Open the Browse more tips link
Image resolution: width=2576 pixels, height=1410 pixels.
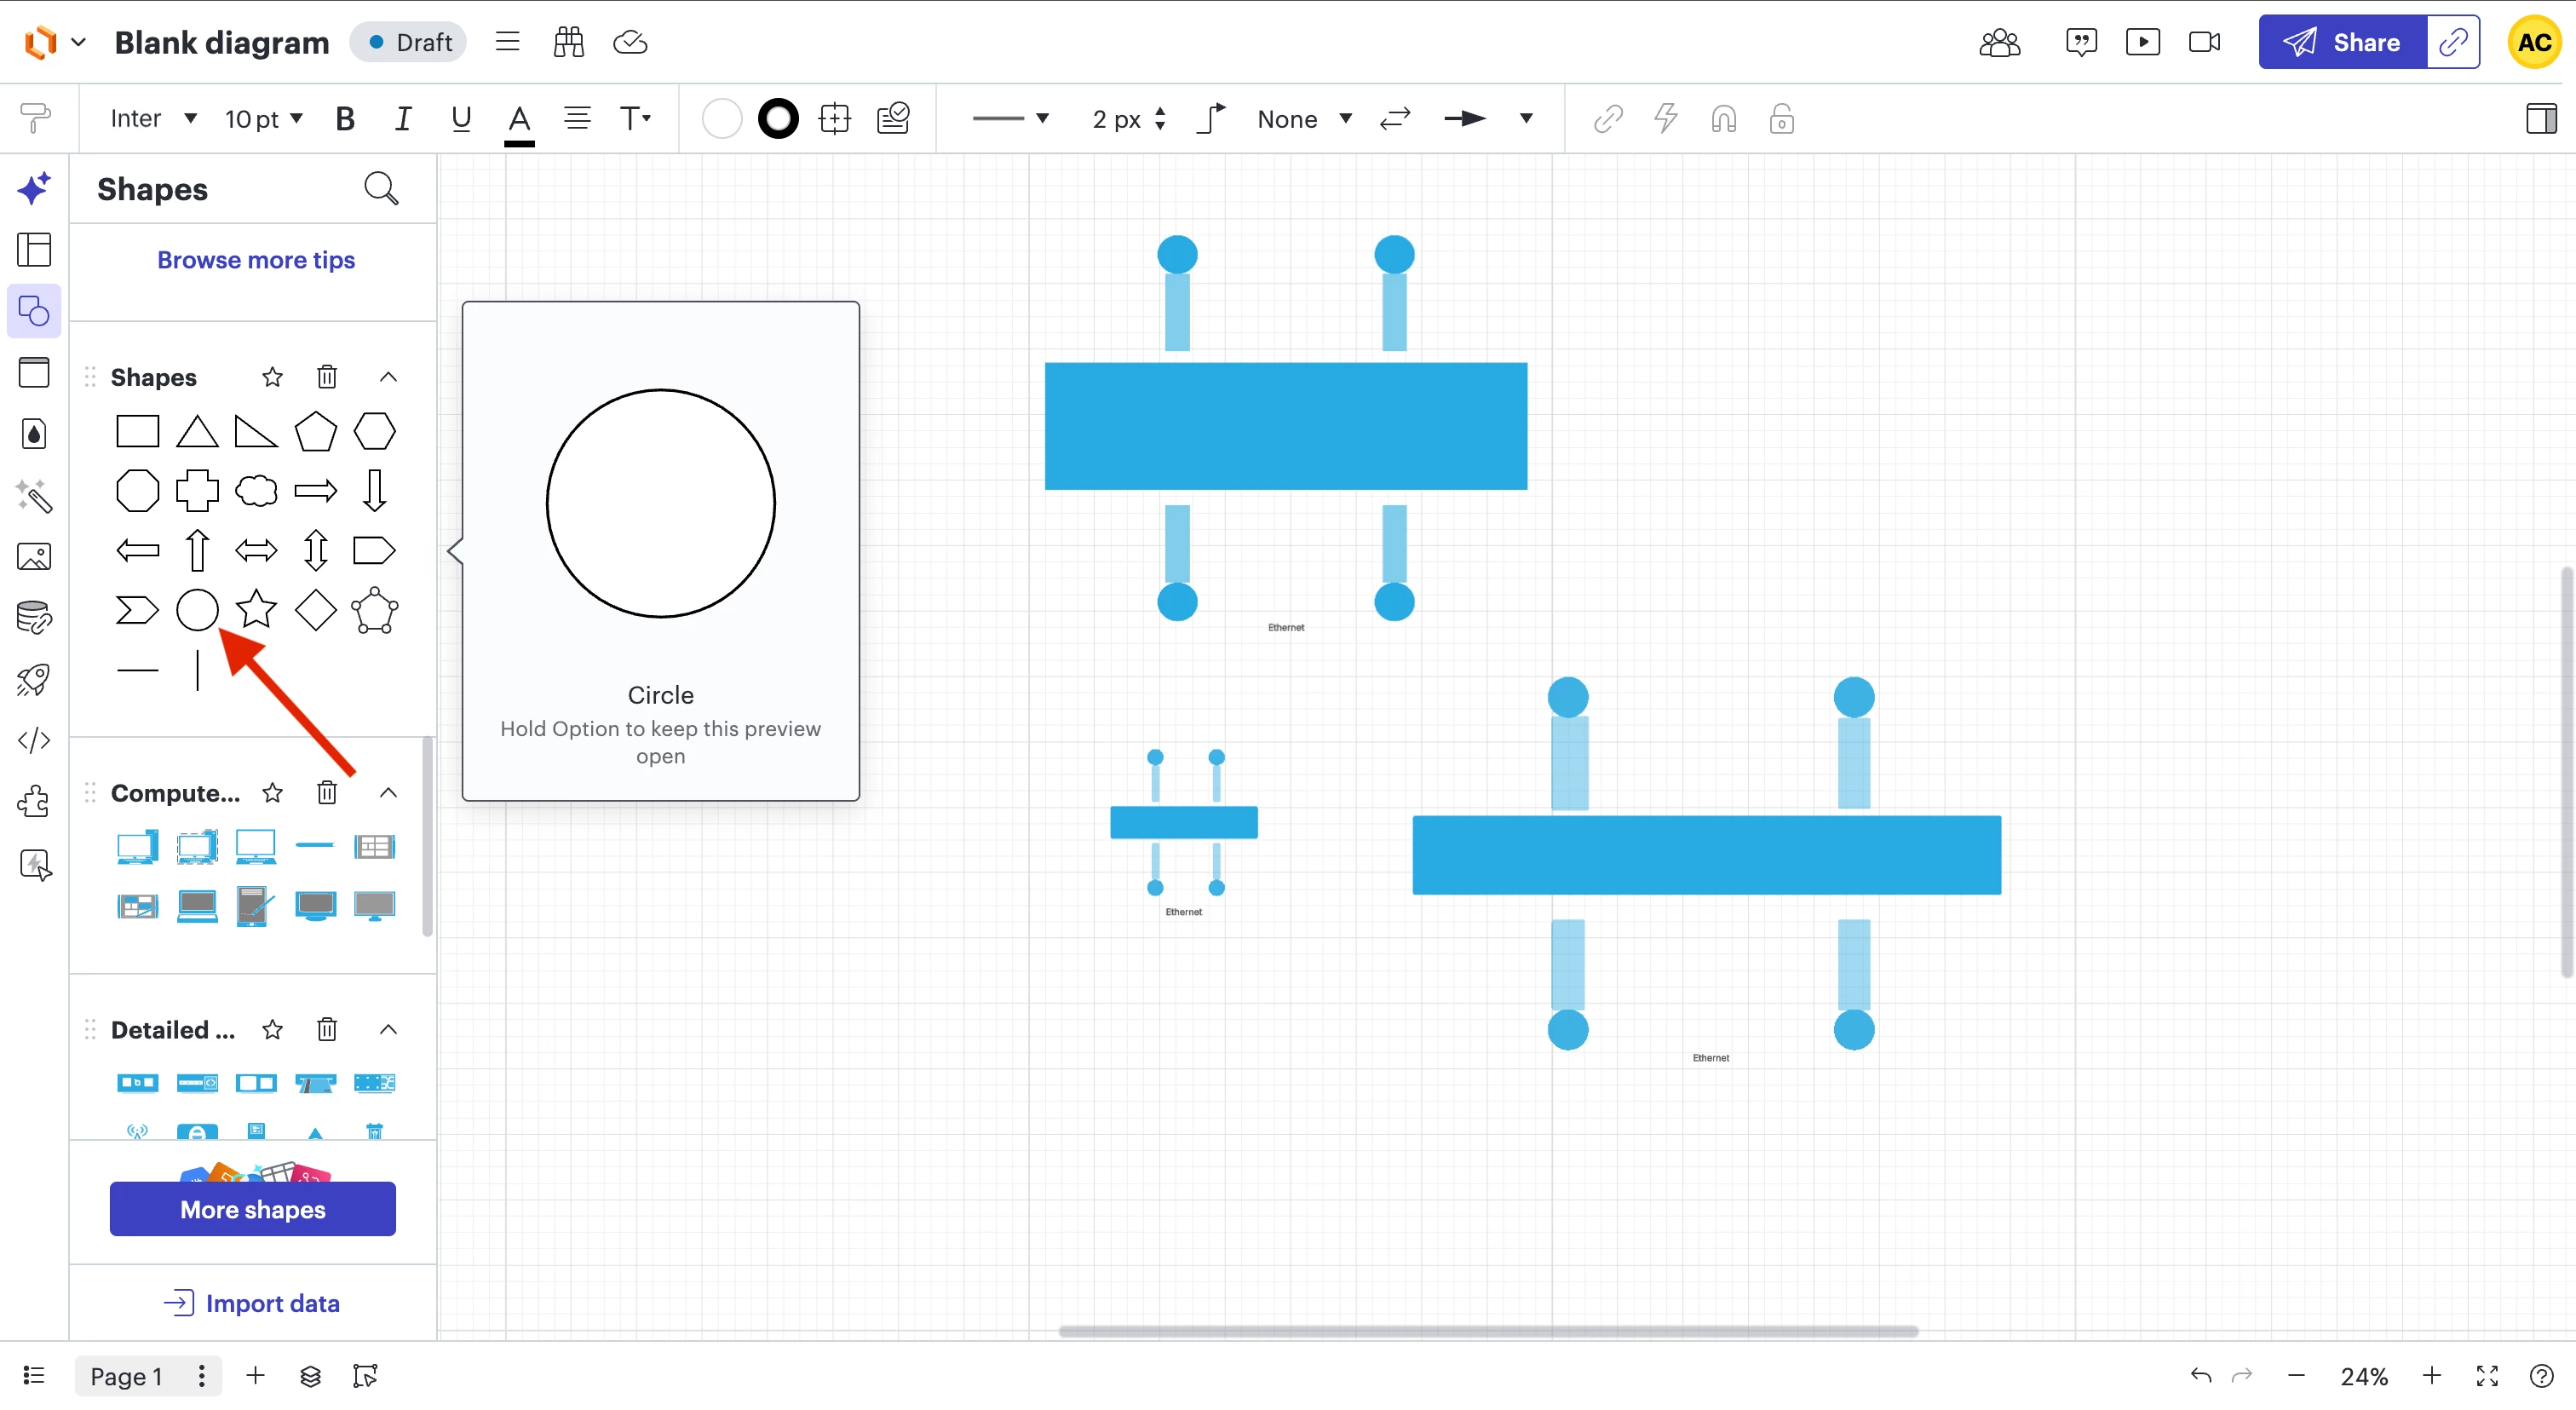(256, 260)
